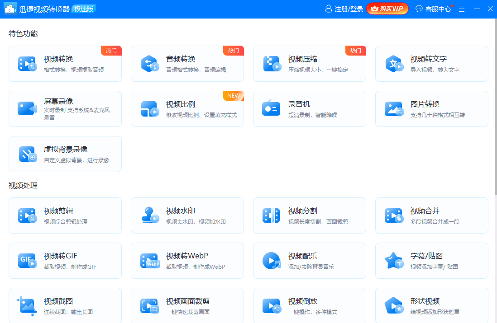Open the 图片转换 image converter
497x323 pixels.
tap(432, 109)
